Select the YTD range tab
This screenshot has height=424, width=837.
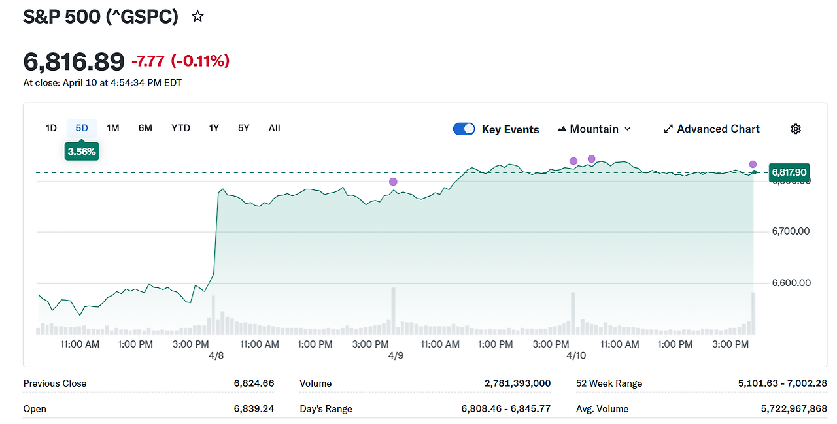180,128
